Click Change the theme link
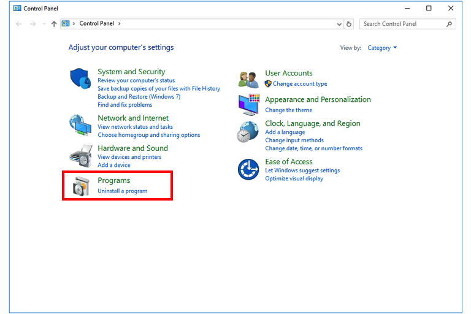Viewport: 471px width, 314px height. [x=289, y=110]
